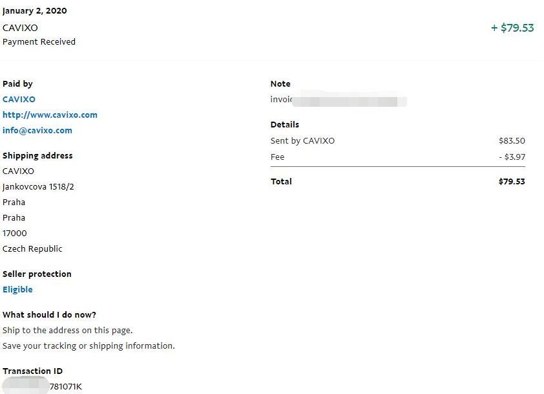Click the Shipping address heading

click(37, 156)
